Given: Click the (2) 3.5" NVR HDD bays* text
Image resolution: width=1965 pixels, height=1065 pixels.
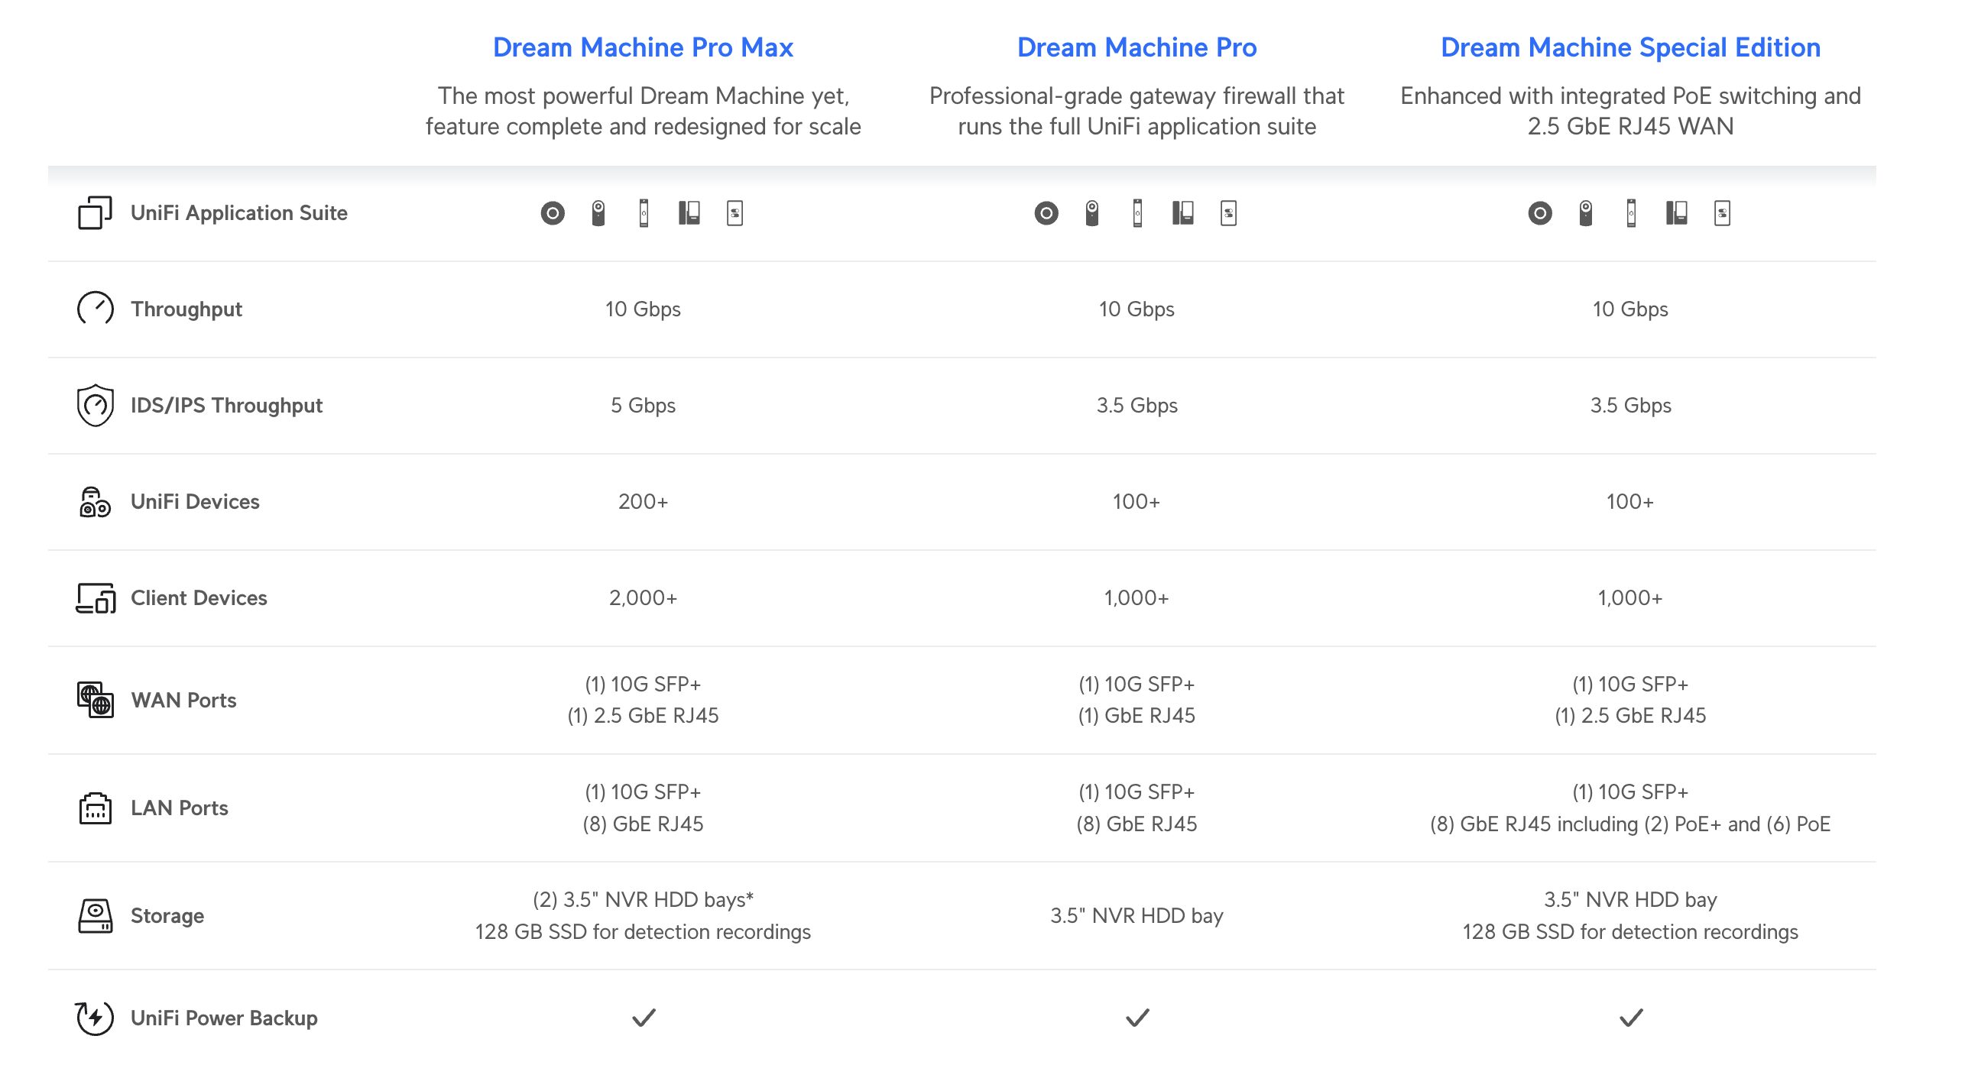Looking at the screenshot, I should pos(643,900).
